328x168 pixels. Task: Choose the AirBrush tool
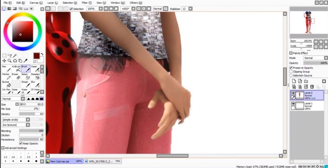[16, 69]
